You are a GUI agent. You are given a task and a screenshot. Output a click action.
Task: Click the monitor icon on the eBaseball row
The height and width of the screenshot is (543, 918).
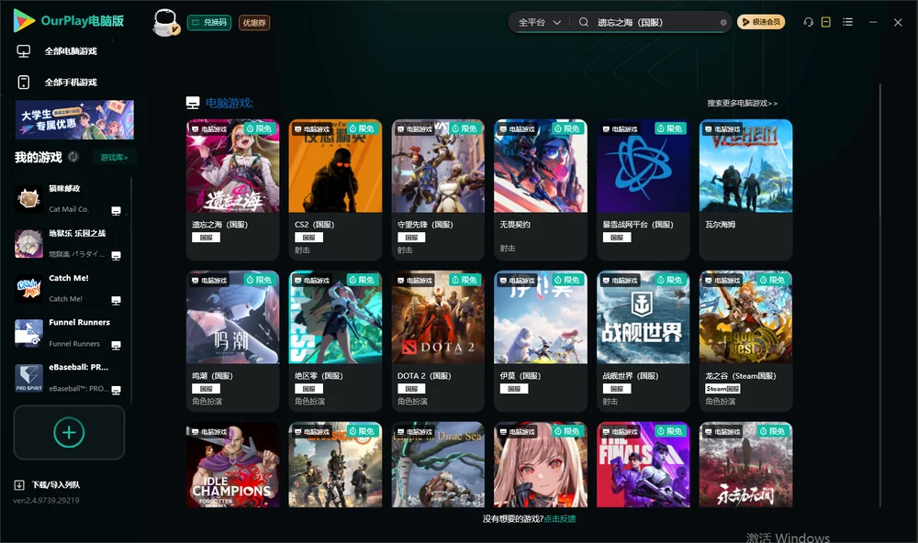pos(116,391)
